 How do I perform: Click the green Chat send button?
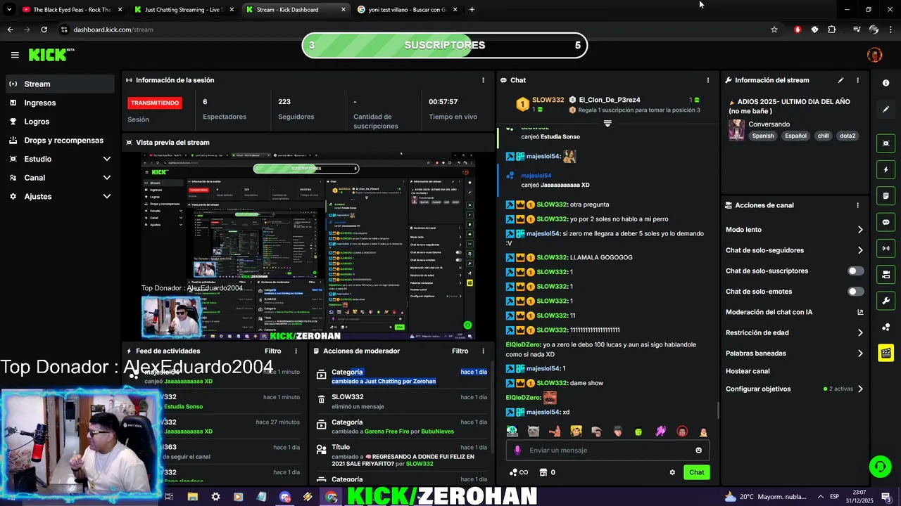click(696, 472)
